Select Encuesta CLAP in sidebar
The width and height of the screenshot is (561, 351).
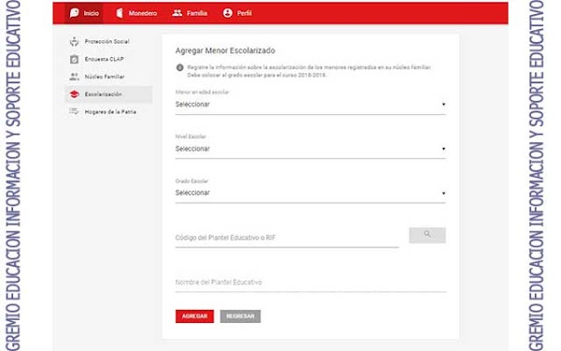tap(108, 59)
